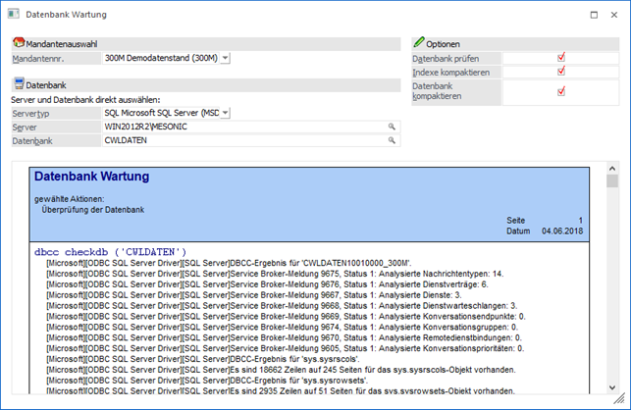The width and height of the screenshot is (631, 410).
Task: Open the Servertyp dropdown list
Action: (226, 113)
